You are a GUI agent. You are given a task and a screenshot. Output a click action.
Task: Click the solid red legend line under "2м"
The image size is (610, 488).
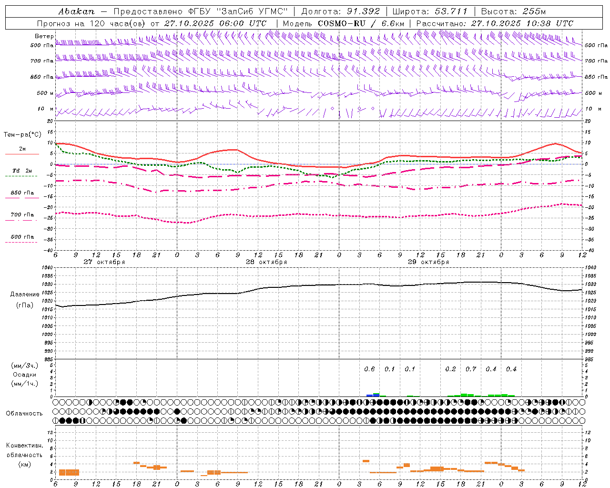(22, 154)
